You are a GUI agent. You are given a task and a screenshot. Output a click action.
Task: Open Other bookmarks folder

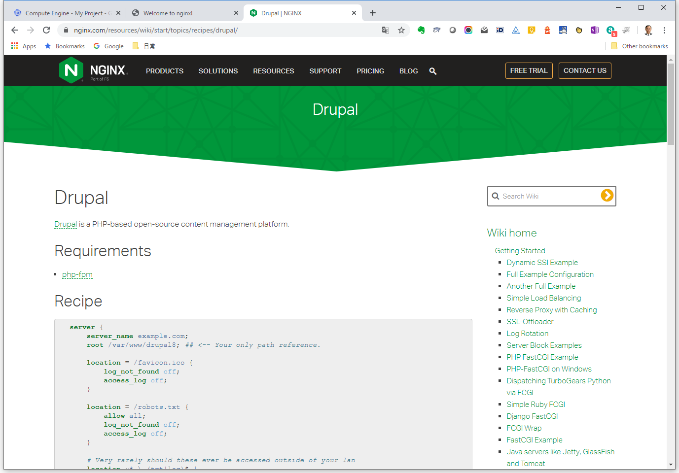click(x=639, y=46)
